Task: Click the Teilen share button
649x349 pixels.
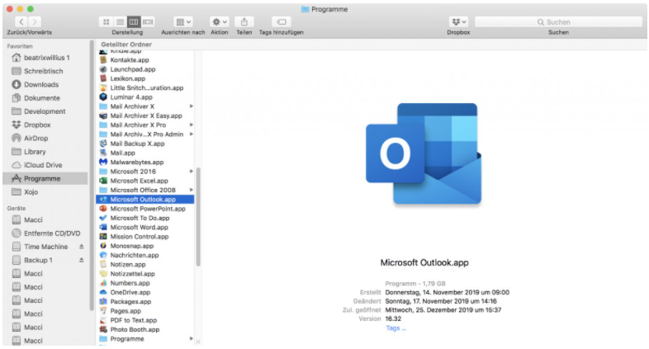Action: 244,22
